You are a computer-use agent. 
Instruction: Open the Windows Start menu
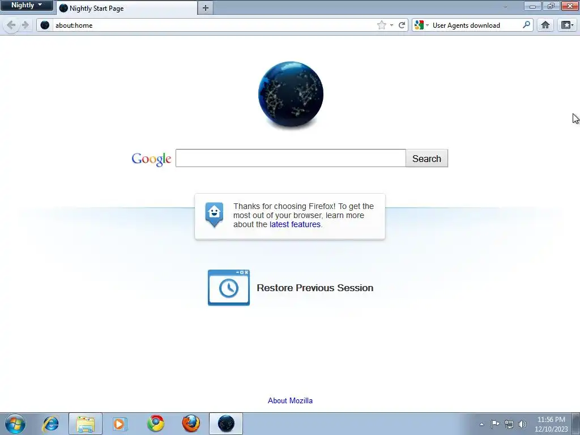(x=15, y=424)
